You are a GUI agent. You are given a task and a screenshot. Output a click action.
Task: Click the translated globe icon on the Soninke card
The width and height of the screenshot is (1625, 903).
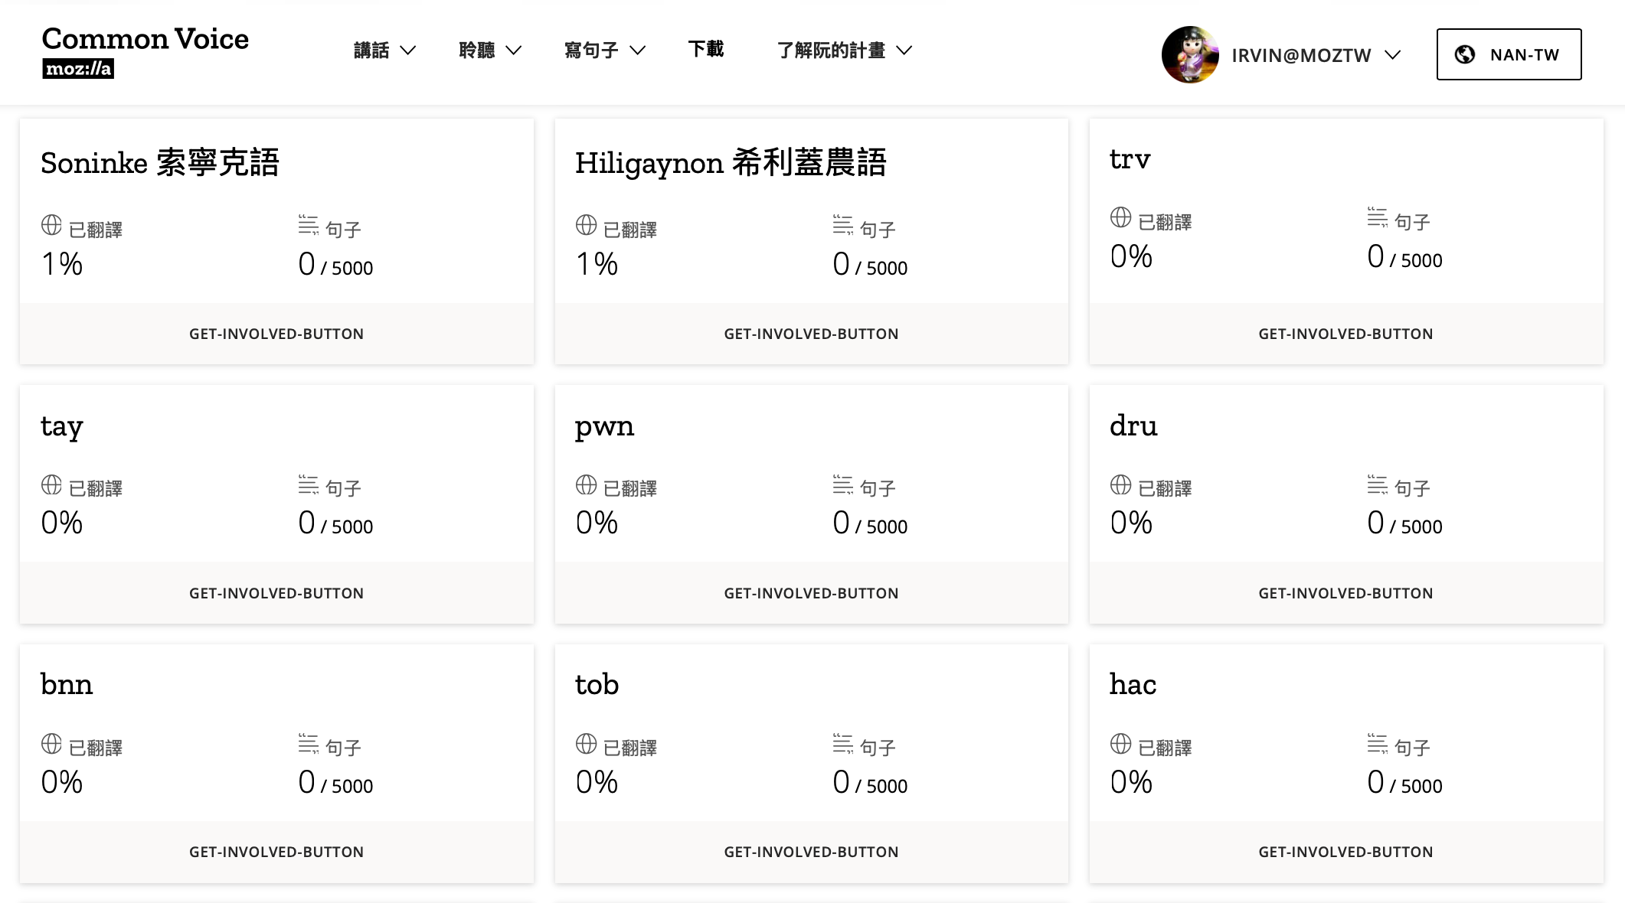(x=51, y=226)
